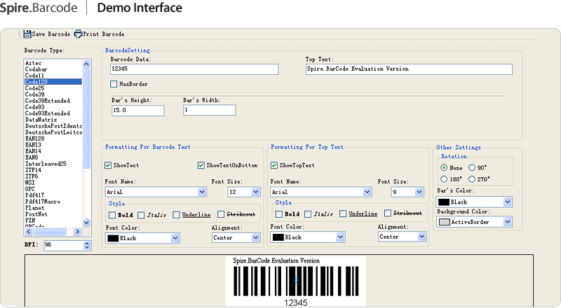The width and height of the screenshot is (561, 308).
Task: Select Code93Extended barcode type
Action: point(48,113)
